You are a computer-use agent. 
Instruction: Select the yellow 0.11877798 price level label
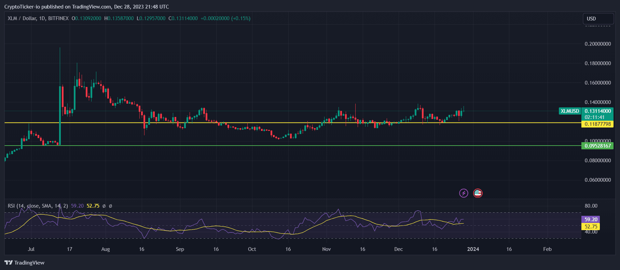click(597, 124)
